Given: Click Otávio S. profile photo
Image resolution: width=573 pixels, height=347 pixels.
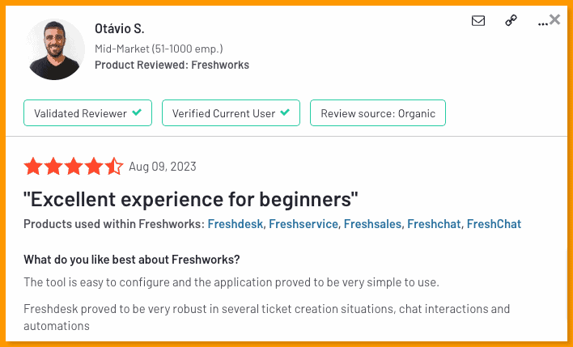Looking at the screenshot, I should coord(55,49).
